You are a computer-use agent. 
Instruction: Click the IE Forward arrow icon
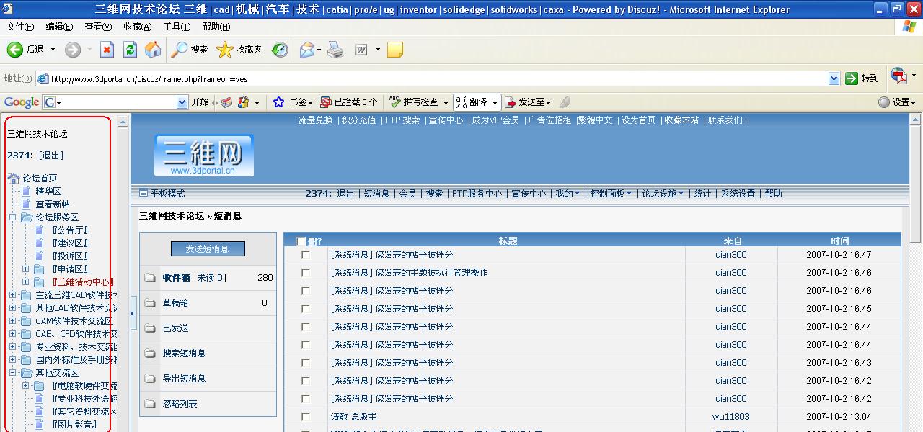tap(72, 50)
